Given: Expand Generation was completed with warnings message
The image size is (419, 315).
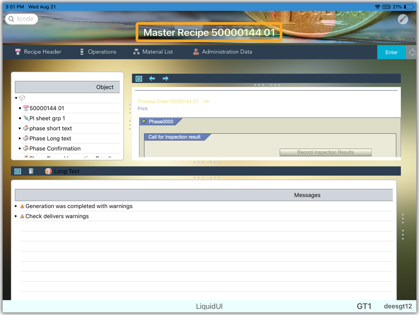Looking at the screenshot, I should [16, 206].
